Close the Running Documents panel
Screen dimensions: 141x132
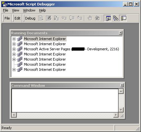click(x=121, y=33)
